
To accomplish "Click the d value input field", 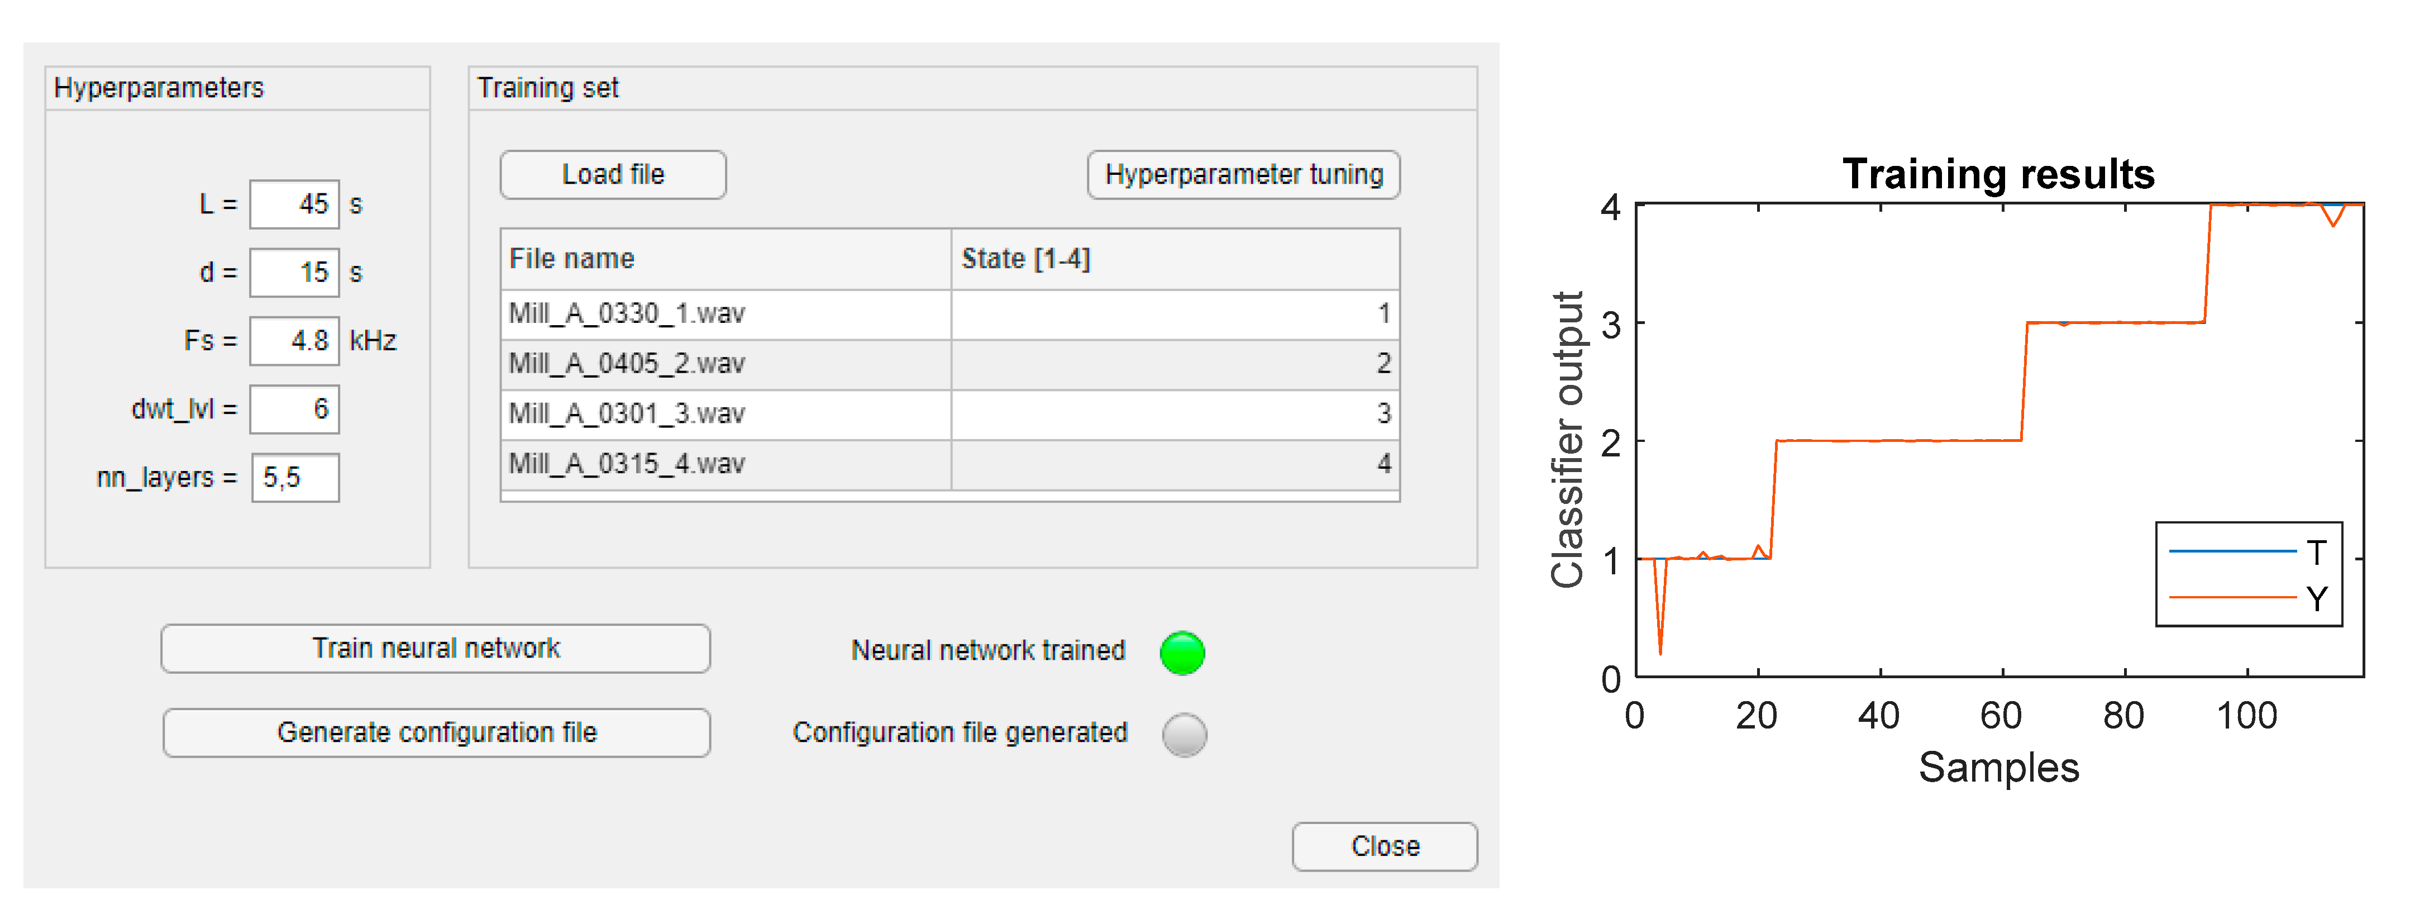I will pos(294,273).
